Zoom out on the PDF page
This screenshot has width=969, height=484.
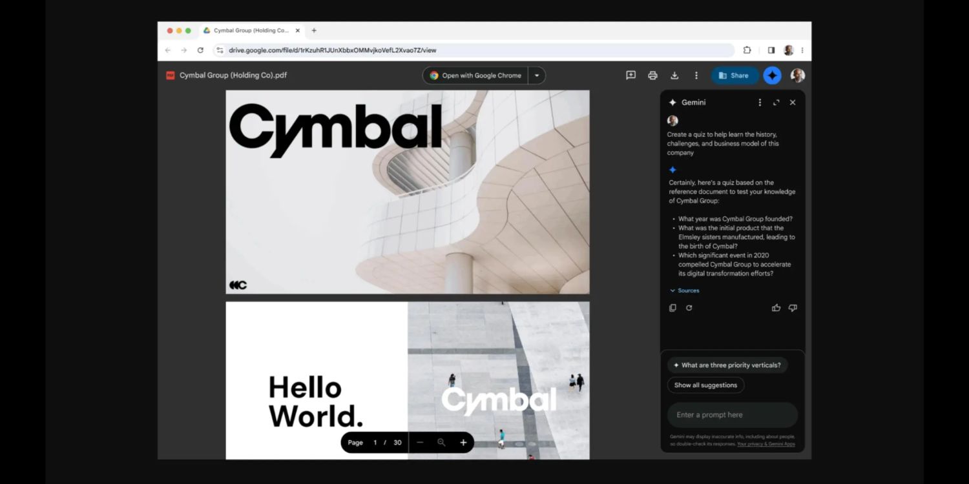(420, 443)
